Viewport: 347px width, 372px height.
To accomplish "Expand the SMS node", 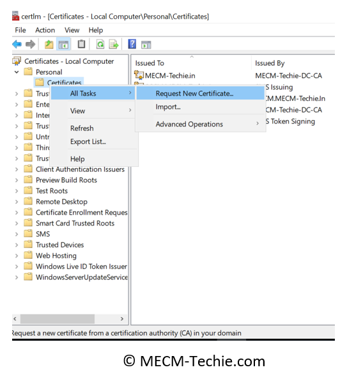I will coord(17,234).
